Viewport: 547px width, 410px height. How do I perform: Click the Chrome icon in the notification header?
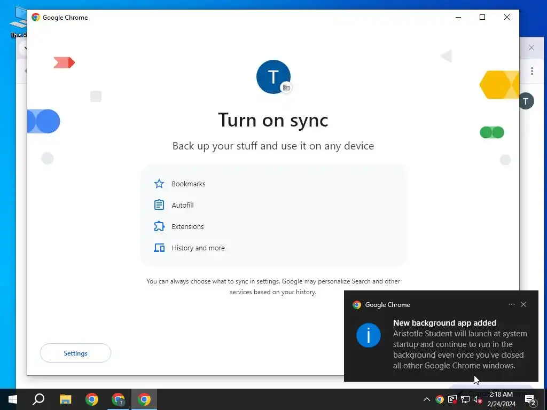[356, 305]
